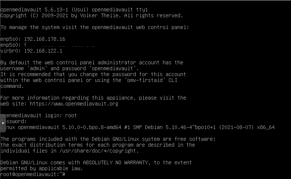Click the root@openmediavault shell prompt
The width and height of the screenshot is (291, 179).
coord(33,174)
